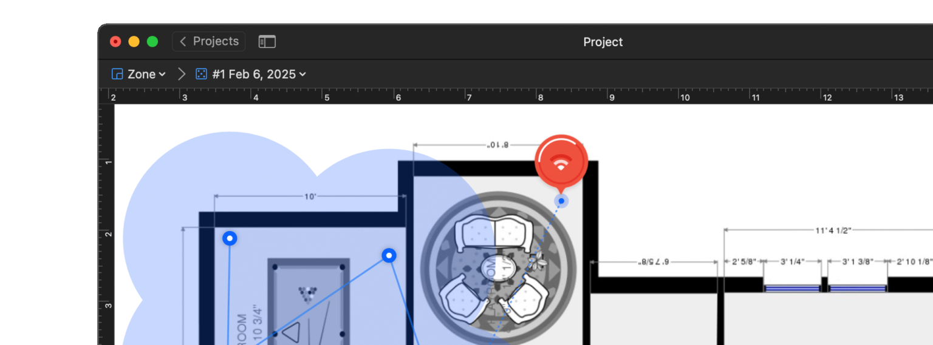Click the blue window under 3' 1/4" dimension
The height and width of the screenshot is (345, 933).
tap(792, 288)
